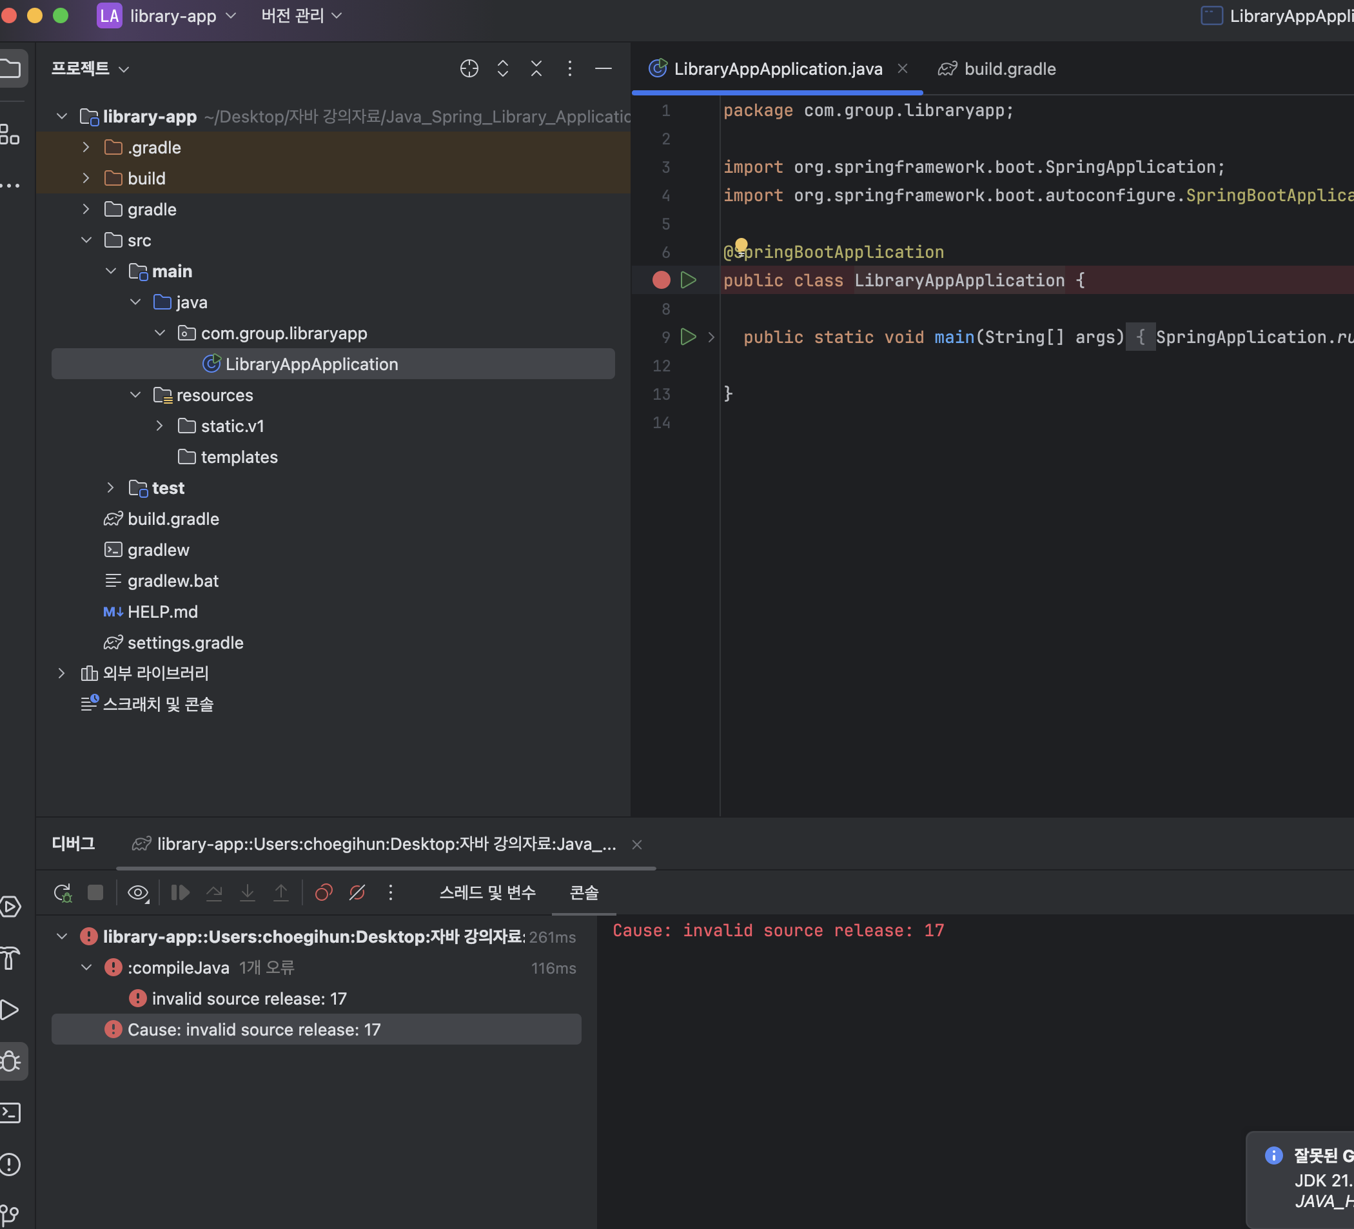Run class LibraryAppApplication gutter arrow
The width and height of the screenshot is (1354, 1229).
tap(688, 280)
